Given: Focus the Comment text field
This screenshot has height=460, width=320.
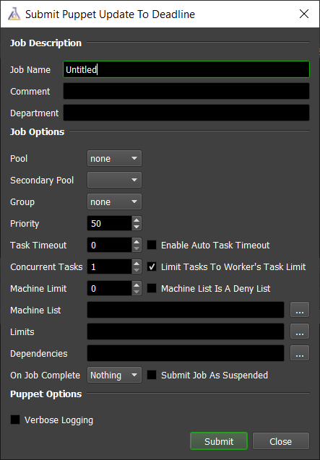Looking at the screenshot, I should coord(186,91).
